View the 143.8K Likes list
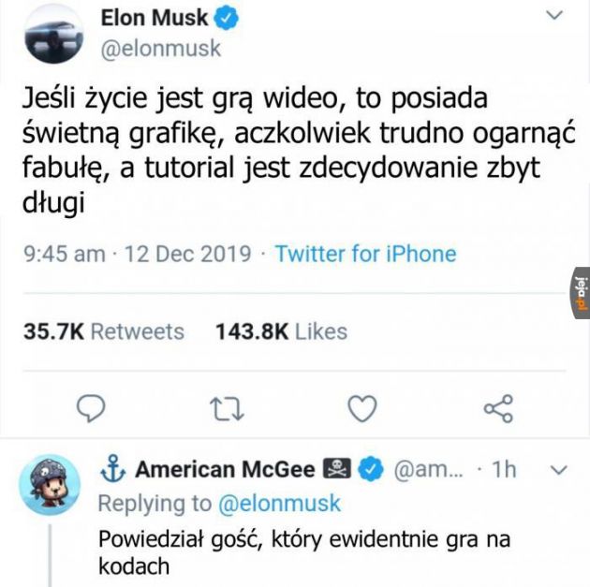The width and height of the screenshot is (590, 587). click(281, 331)
